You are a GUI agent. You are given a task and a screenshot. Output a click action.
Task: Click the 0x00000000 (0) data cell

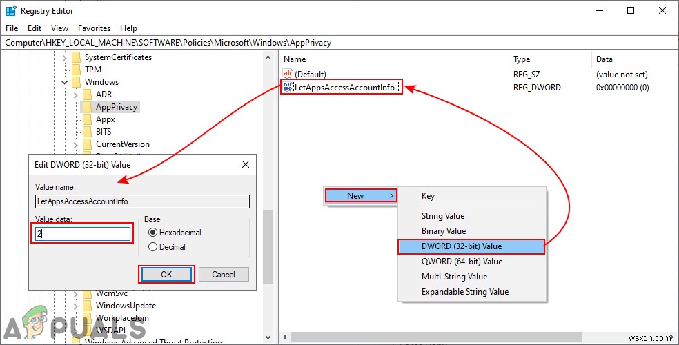click(x=622, y=88)
